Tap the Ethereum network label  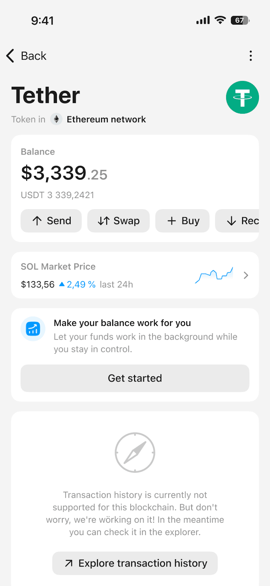106,119
